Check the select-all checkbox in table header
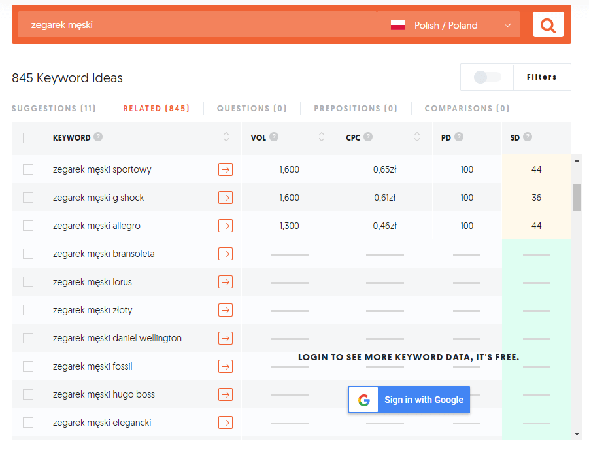This screenshot has width=589, height=450. click(x=27, y=137)
